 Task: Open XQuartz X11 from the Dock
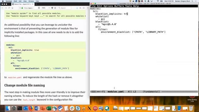click(89, 108)
